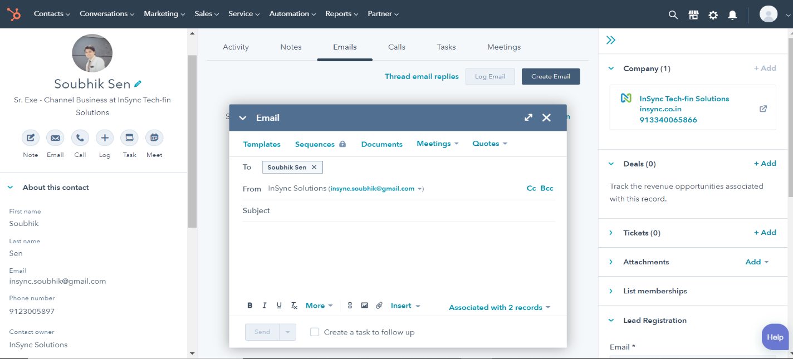793x359 pixels.
Task: Apply bold formatting in email
Action: point(250,306)
